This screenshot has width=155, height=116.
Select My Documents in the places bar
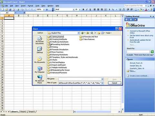click(x=40, y=60)
